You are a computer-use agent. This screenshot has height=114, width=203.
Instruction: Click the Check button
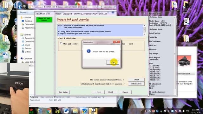pyautogui.click(x=136, y=80)
